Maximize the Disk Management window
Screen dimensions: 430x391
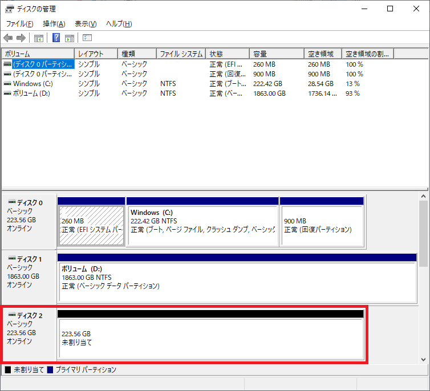(x=390, y=9)
